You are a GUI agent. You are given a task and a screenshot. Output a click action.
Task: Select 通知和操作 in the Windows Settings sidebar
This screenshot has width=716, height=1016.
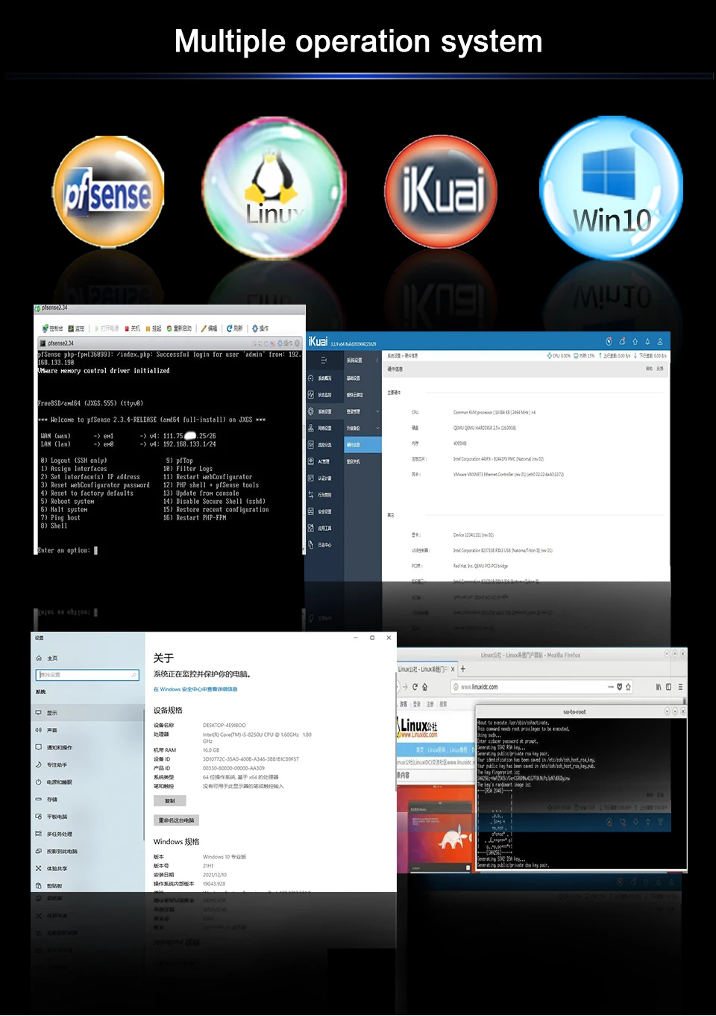[x=87, y=747]
